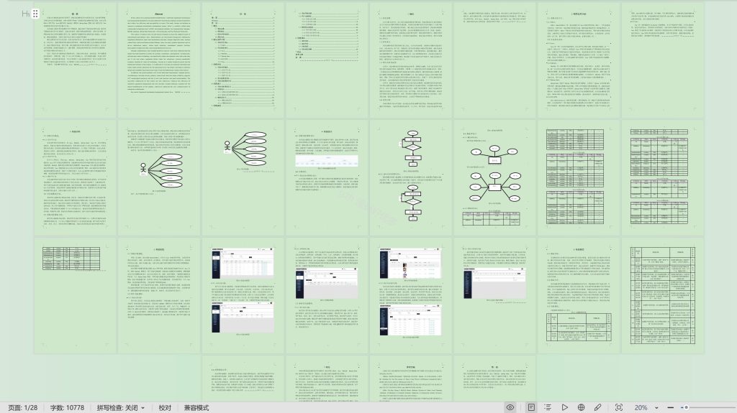The width and height of the screenshot is (737, 413).
Task: Open focus fullscreen view icon
Action: (619, 407)
